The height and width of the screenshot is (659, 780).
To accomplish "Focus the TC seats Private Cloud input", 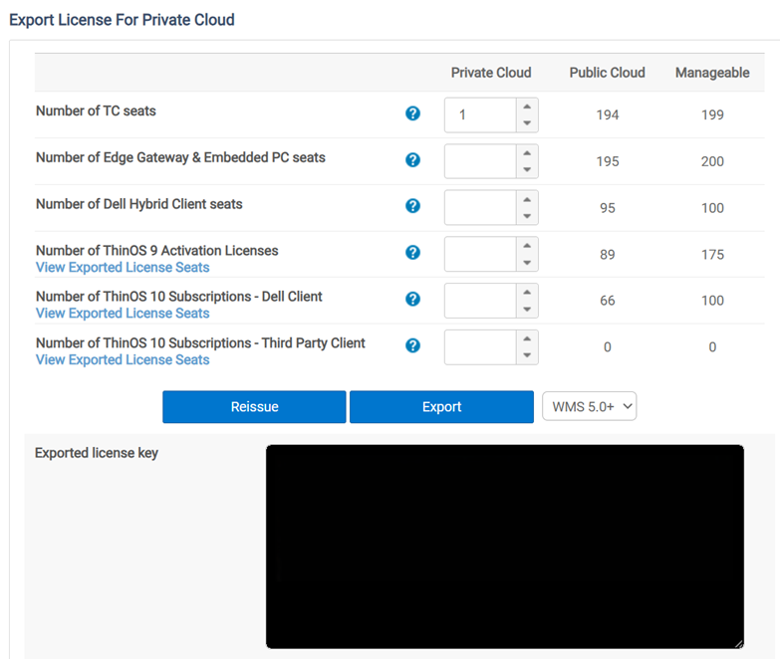I will coord(480,114).
